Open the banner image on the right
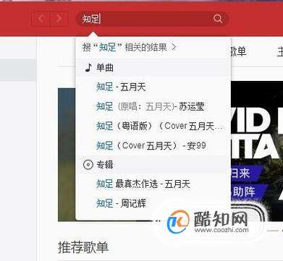This screenshot has height=261, width=283. click(257, 151)
